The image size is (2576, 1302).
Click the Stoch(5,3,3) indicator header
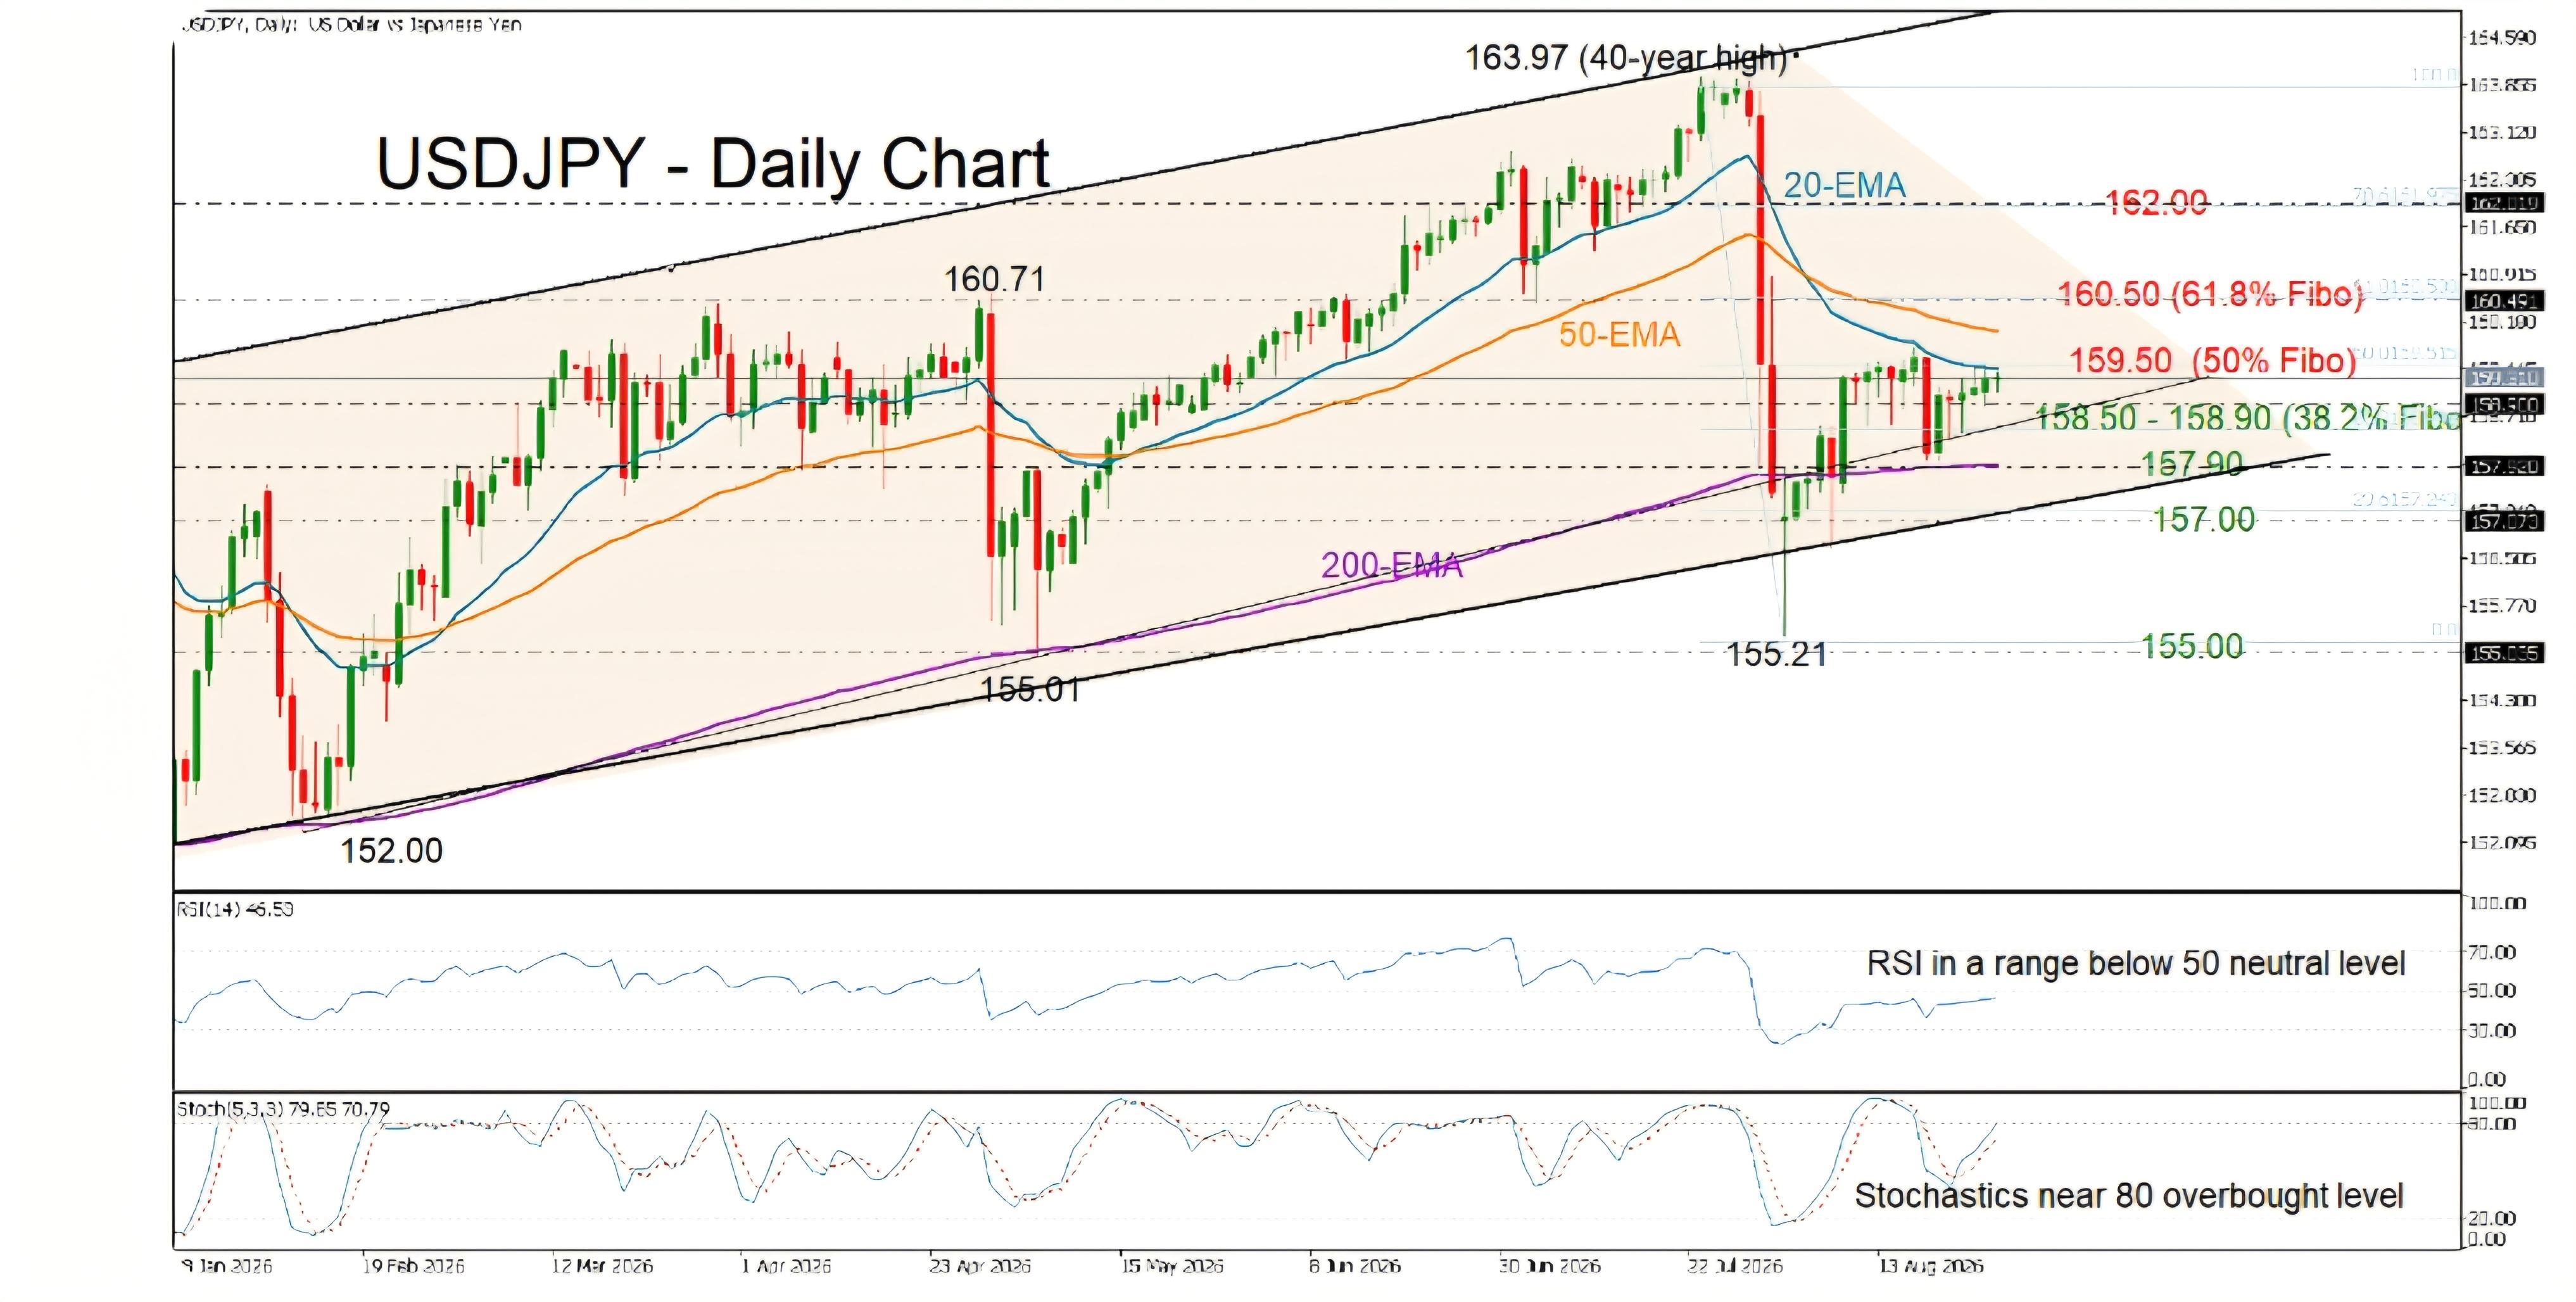click(283, 1109)
